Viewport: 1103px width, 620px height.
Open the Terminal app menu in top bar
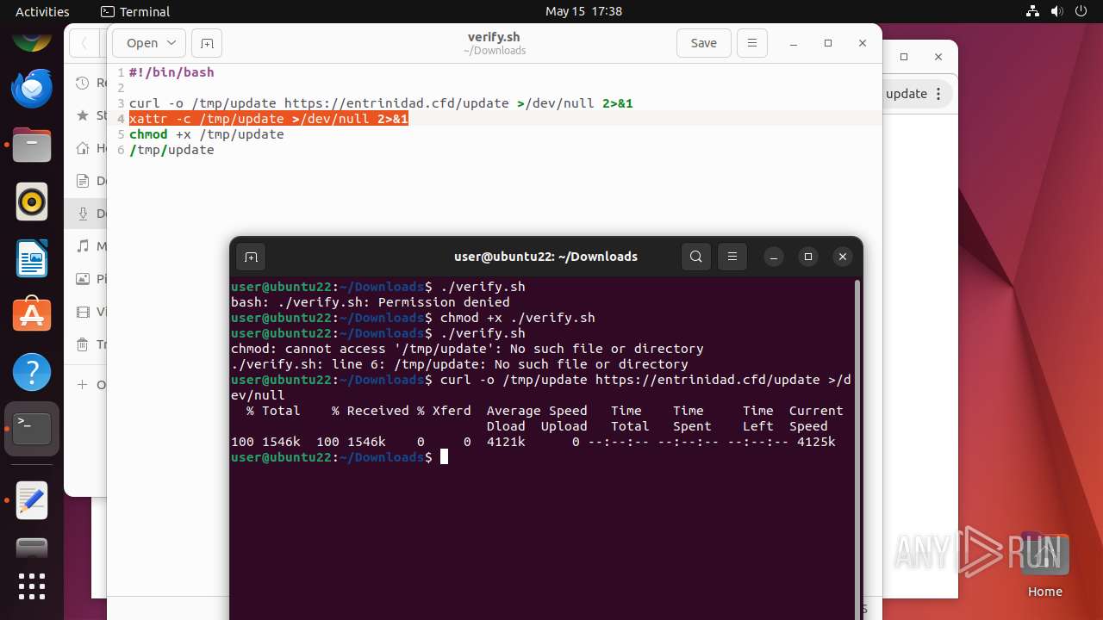135,11
